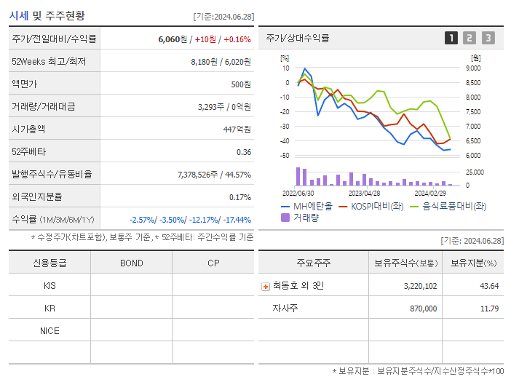Click the 주가/상대수익률 chart title

click(x=298, y=38)
